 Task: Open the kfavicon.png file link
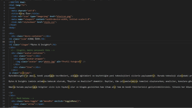pos(64,16)
